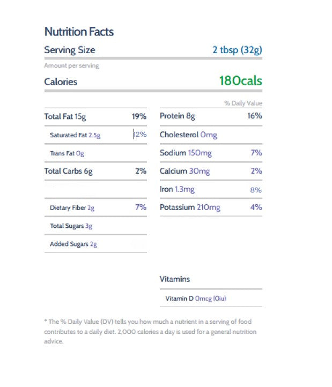Image resolution: width=332 pixels, height=387 pixels.
Task: Select the Vitamin D 0mcg (0iu) value
Action: pyautogui.click(x=211, y=299)
